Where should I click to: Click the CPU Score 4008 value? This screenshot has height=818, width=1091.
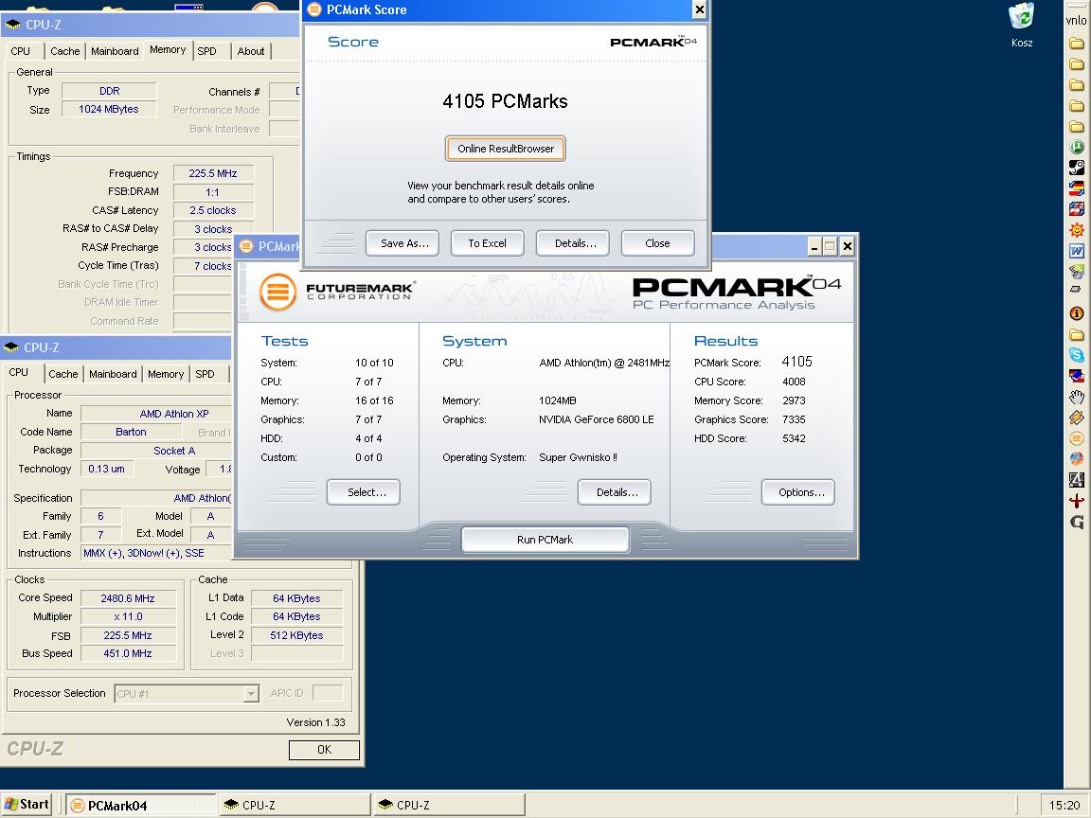[x=794, y=382]
